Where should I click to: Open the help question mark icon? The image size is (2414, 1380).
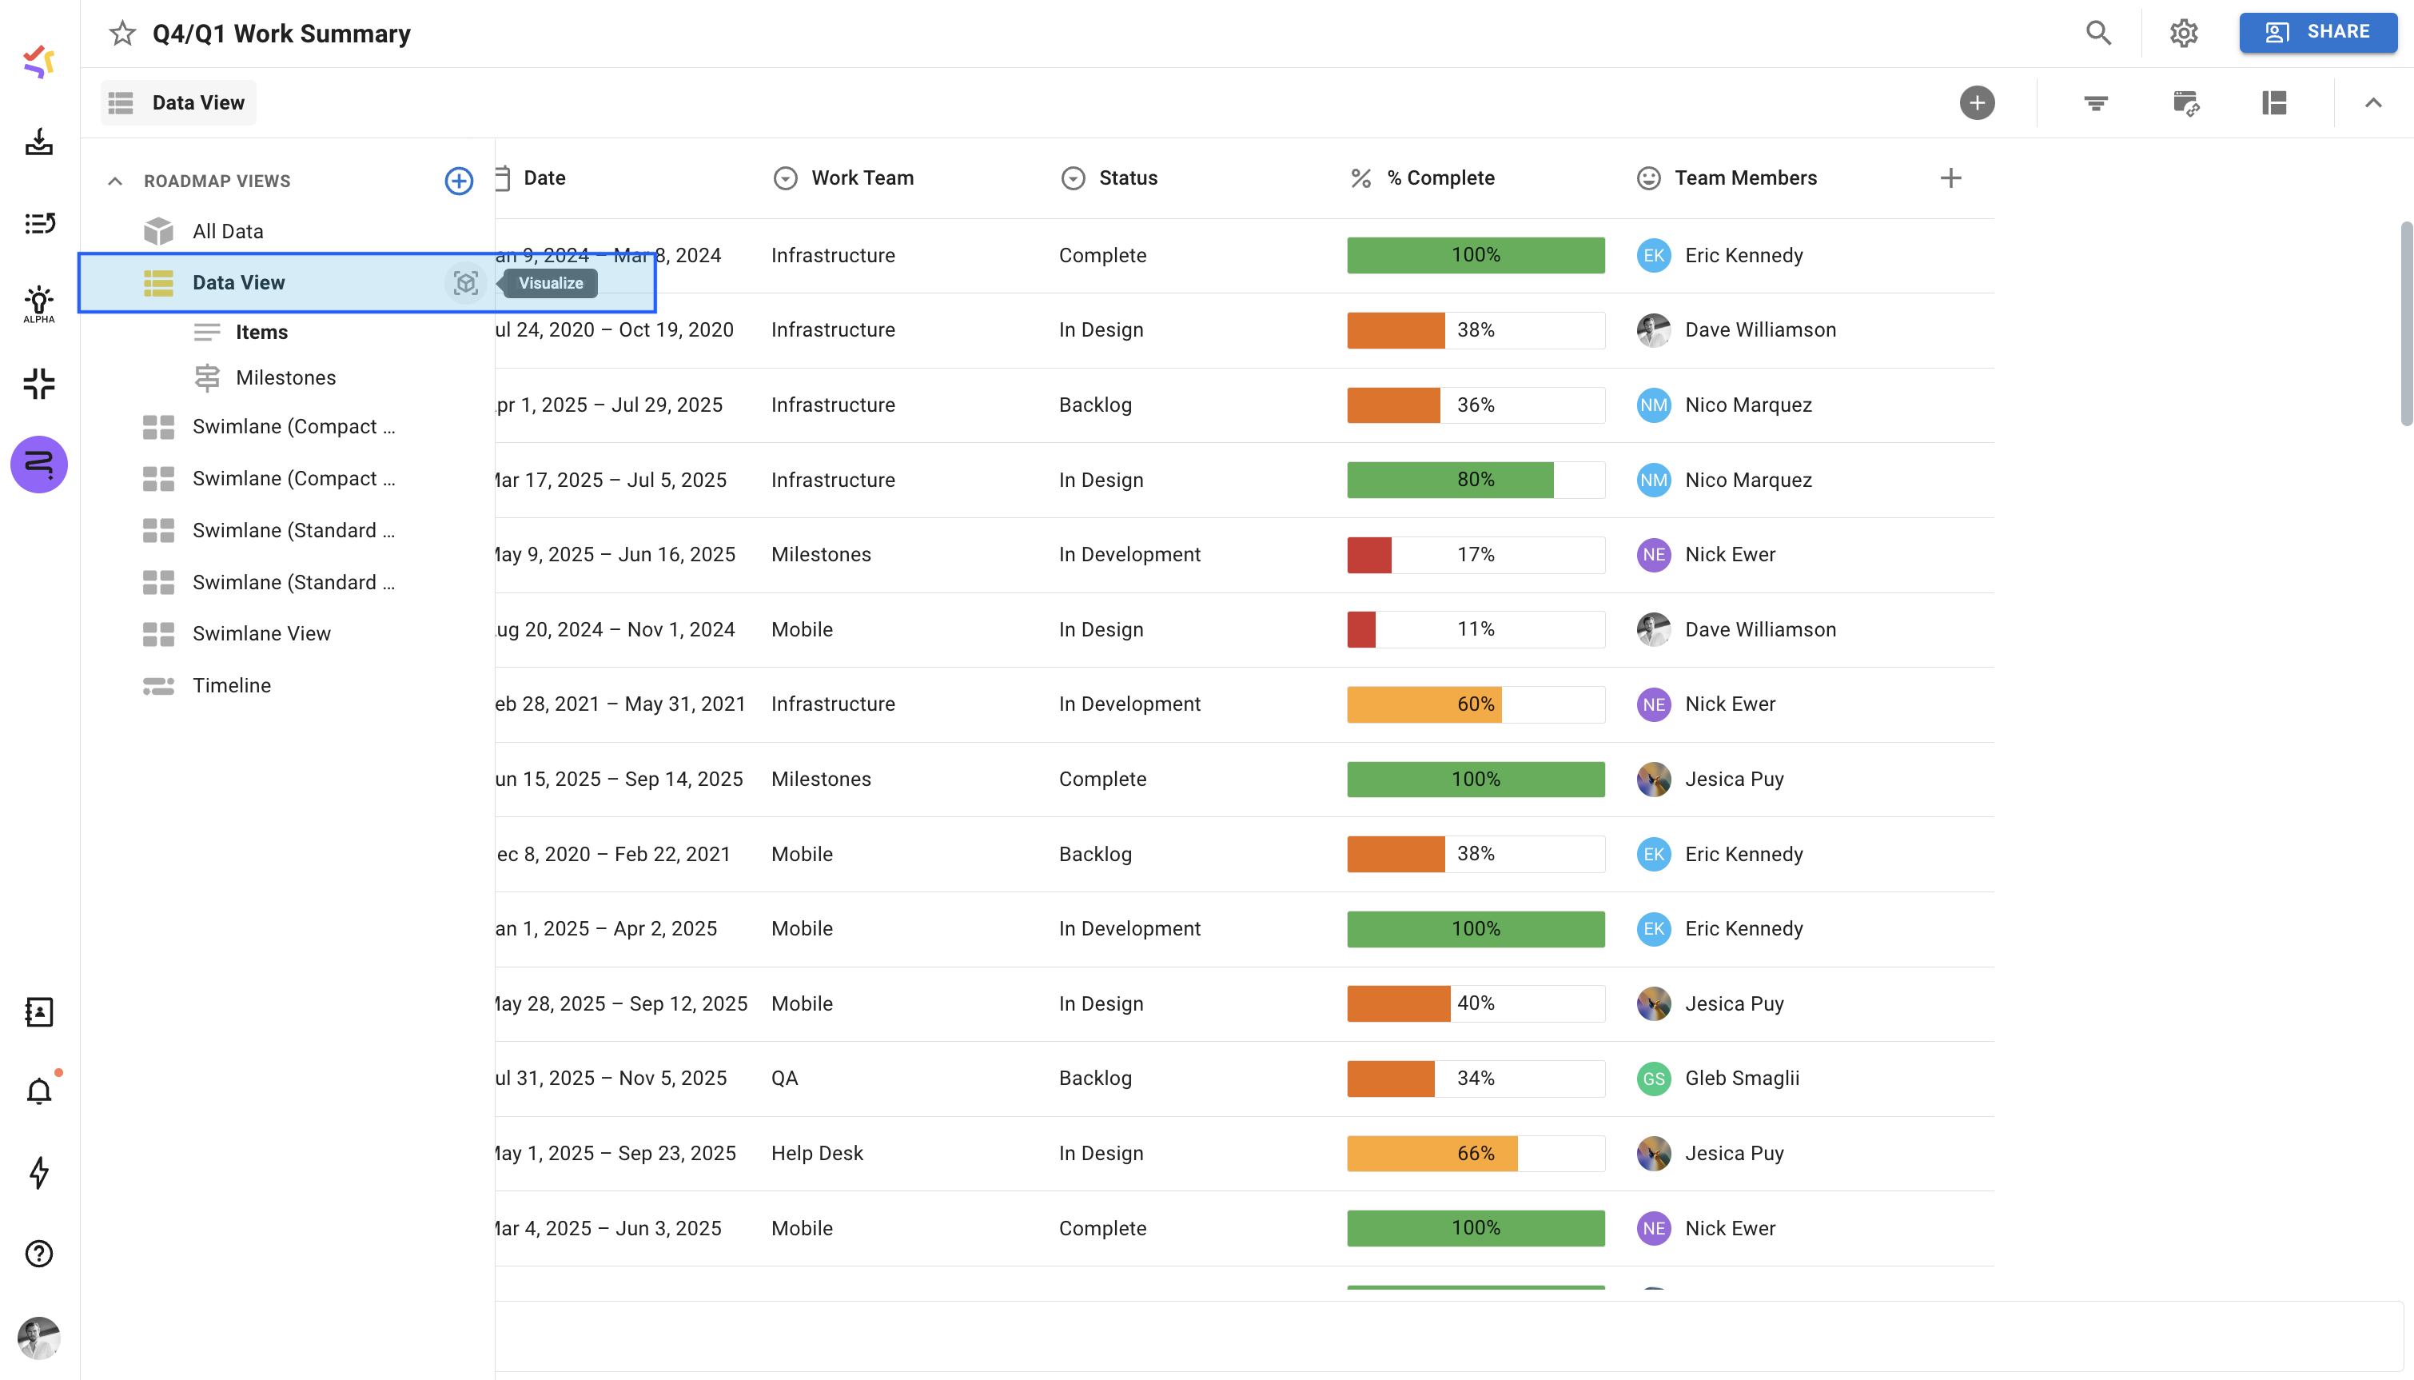39,1254
